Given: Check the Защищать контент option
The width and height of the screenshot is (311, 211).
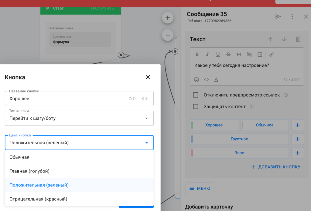Looking at the screenshot, I should tap(196, 106).
